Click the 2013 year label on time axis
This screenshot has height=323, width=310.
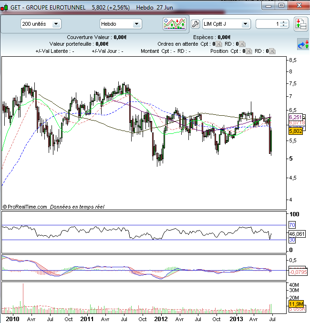[x=236, y=319]
